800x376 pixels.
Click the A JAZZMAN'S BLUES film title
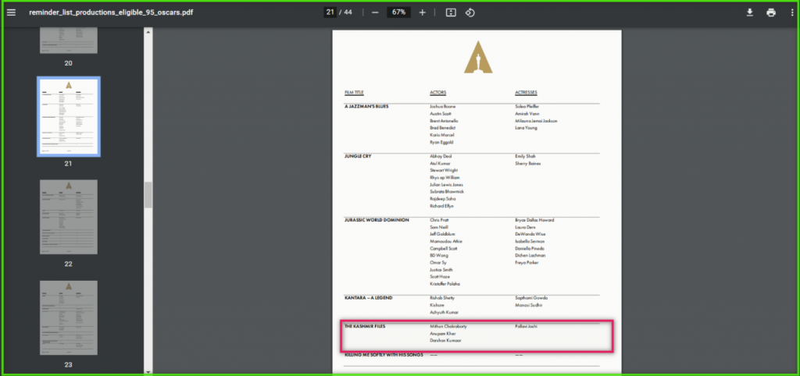click(366, 107)
